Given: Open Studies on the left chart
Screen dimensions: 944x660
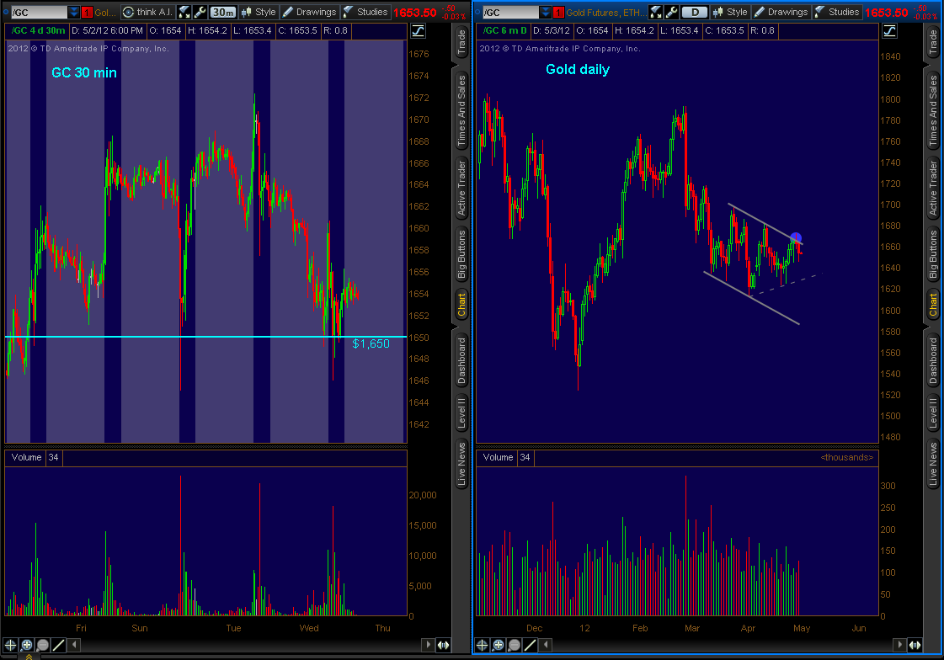Looking at the screenshot, I should [x=365, y=12].
